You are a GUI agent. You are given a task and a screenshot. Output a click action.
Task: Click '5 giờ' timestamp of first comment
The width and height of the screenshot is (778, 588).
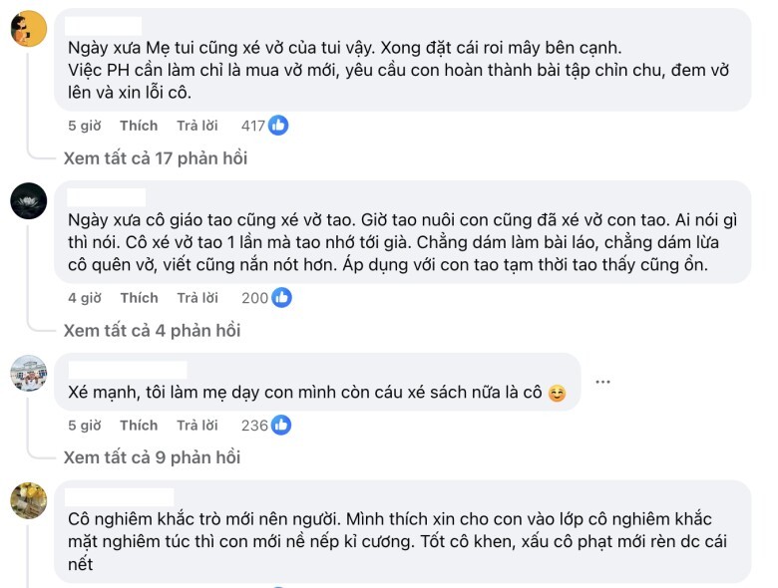(84, 126)
